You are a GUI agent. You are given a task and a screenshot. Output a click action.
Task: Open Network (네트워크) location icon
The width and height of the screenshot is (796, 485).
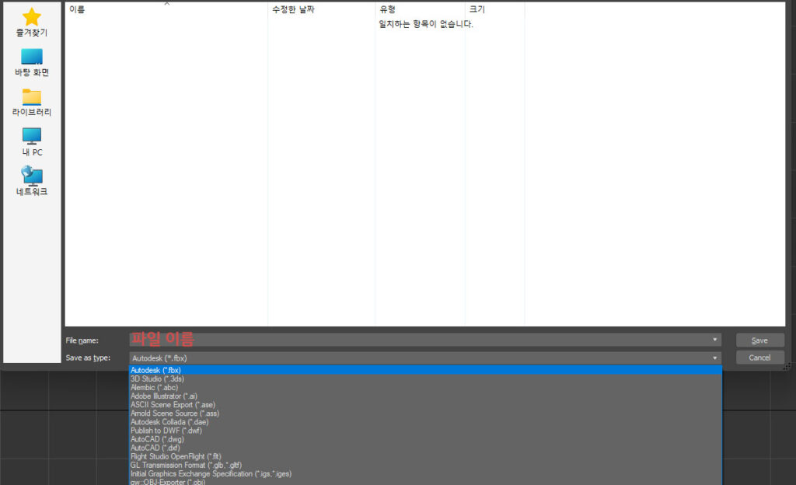coord(31,176)
